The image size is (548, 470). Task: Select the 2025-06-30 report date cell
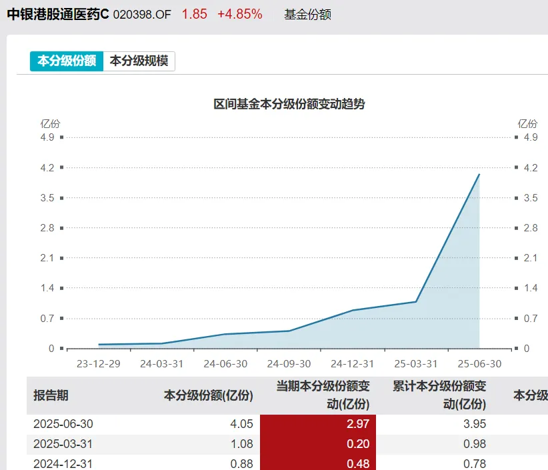coord(63,424)
